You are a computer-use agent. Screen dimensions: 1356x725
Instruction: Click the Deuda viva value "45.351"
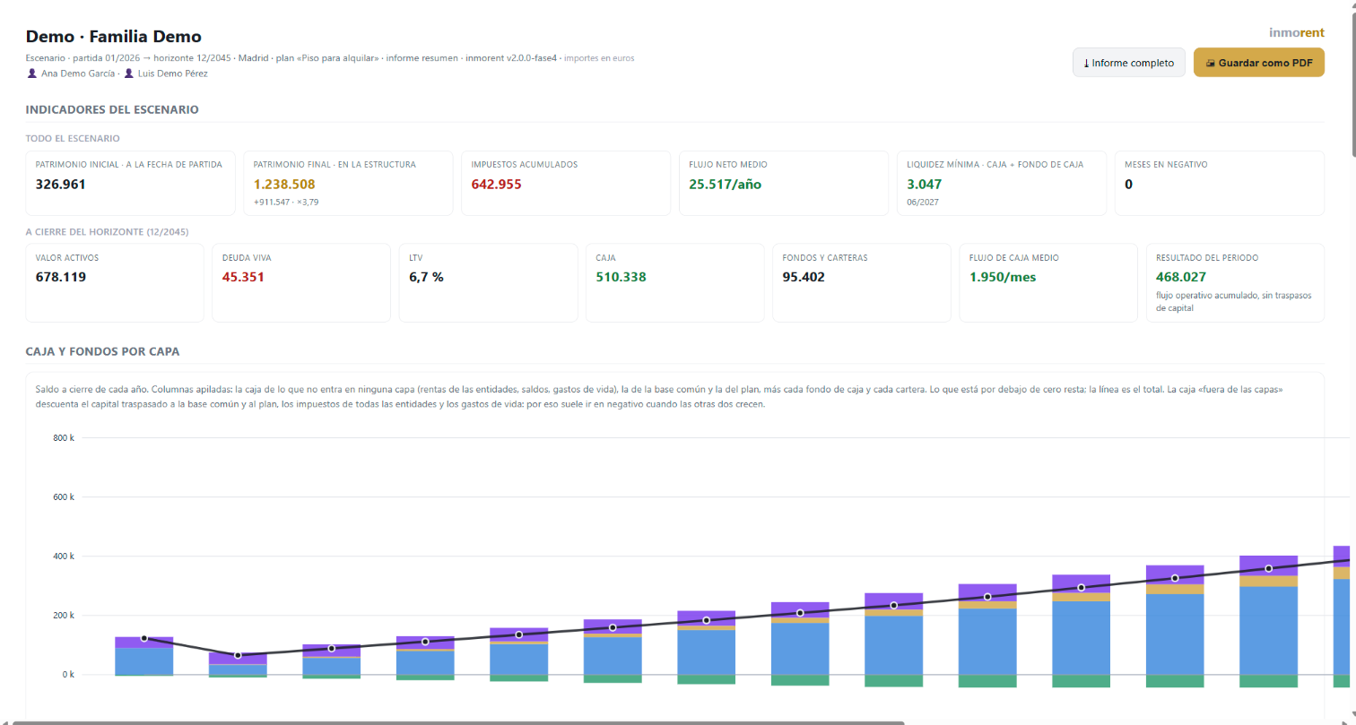(x=244, y=277)
